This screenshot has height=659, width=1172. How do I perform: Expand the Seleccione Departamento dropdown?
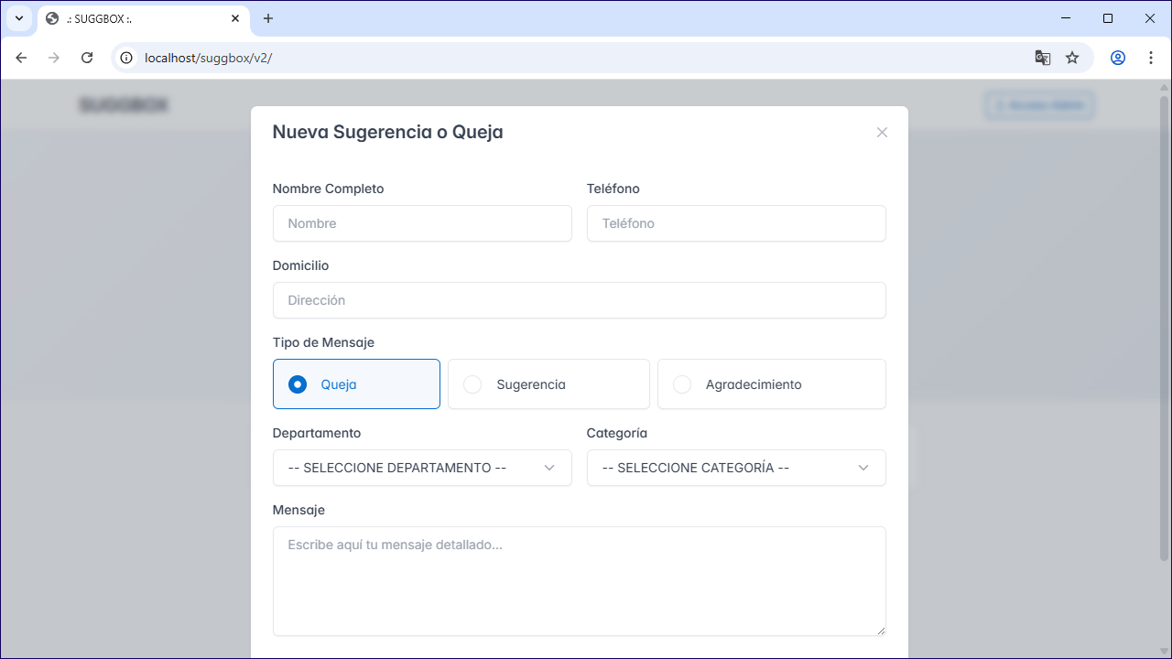pos(422,468)
